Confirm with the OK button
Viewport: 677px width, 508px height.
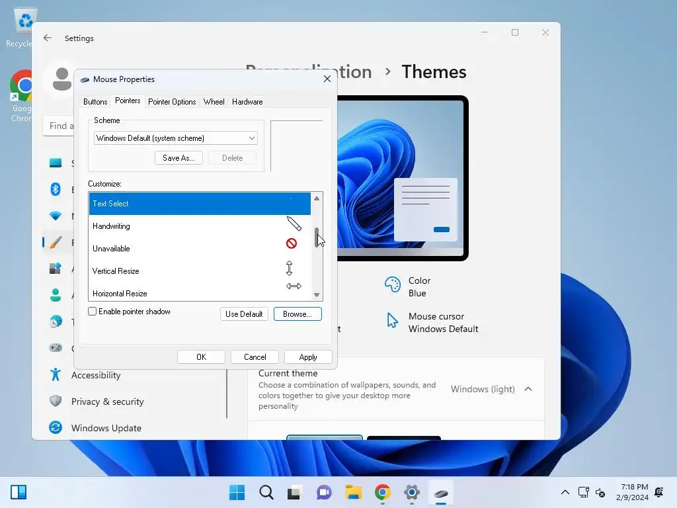coord(201,357)
